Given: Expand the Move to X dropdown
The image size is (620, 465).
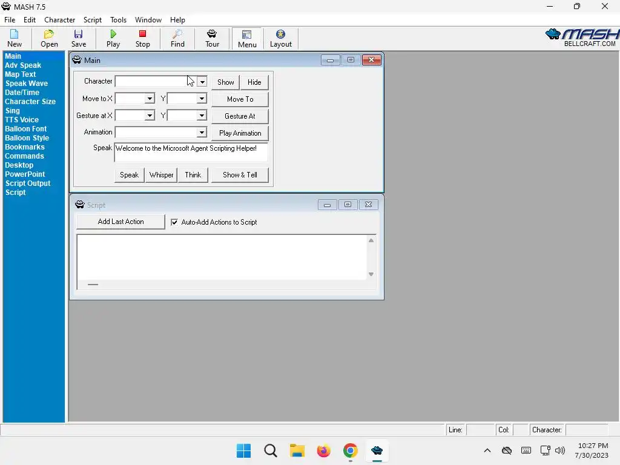Looking at the screenshot, I should coord(150,99).
